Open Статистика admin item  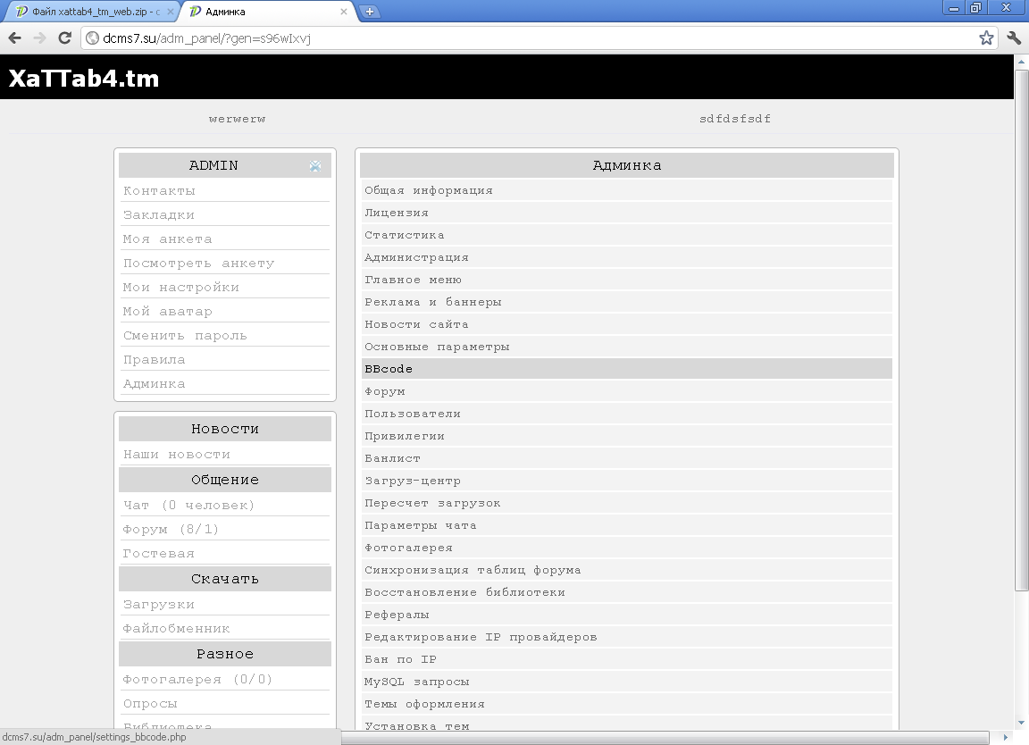click(x=627, y=235)
